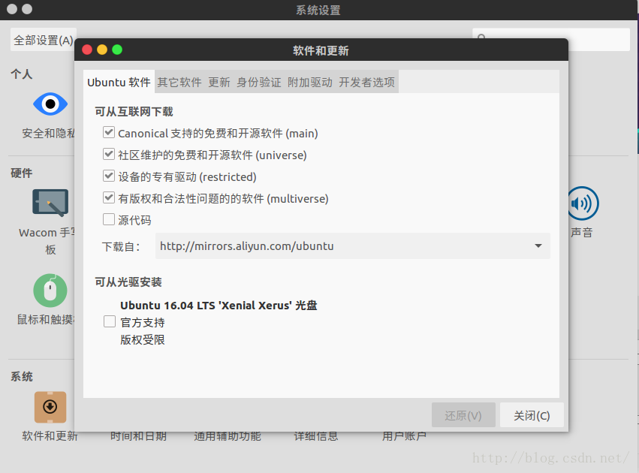Screen dimensions: 639x473
Task: Disable the Canonical main software checkbox
Action: point(108,132)
